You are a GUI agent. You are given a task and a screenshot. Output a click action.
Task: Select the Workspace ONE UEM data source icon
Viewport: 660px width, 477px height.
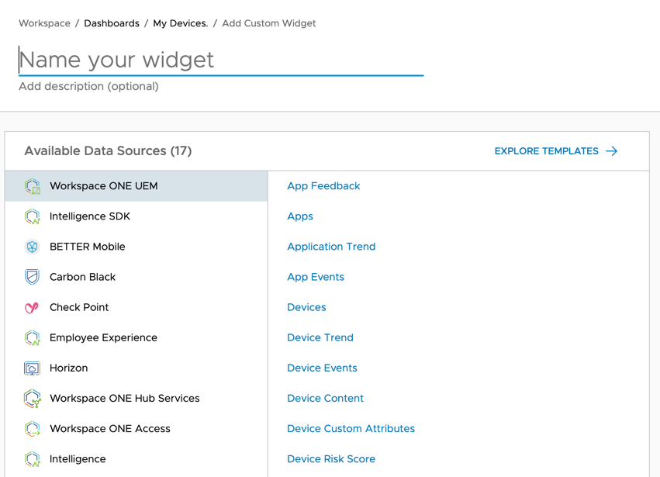click(33, 186)
